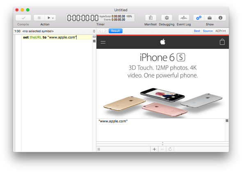Image resolution: width=242 pixels, height=172 pixels.
Task: Click the green zoom window button
Action: [28, 10]
